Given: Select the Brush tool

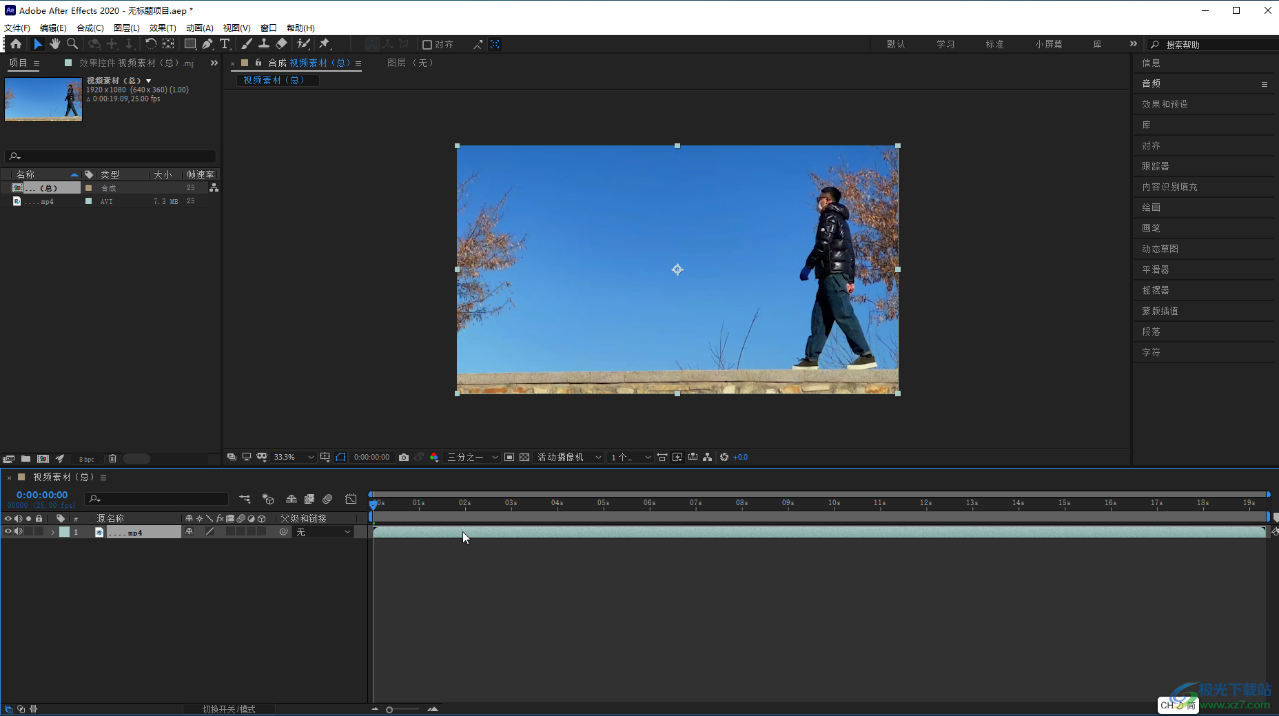Looking at the screenshot, I should coord(247,44).
